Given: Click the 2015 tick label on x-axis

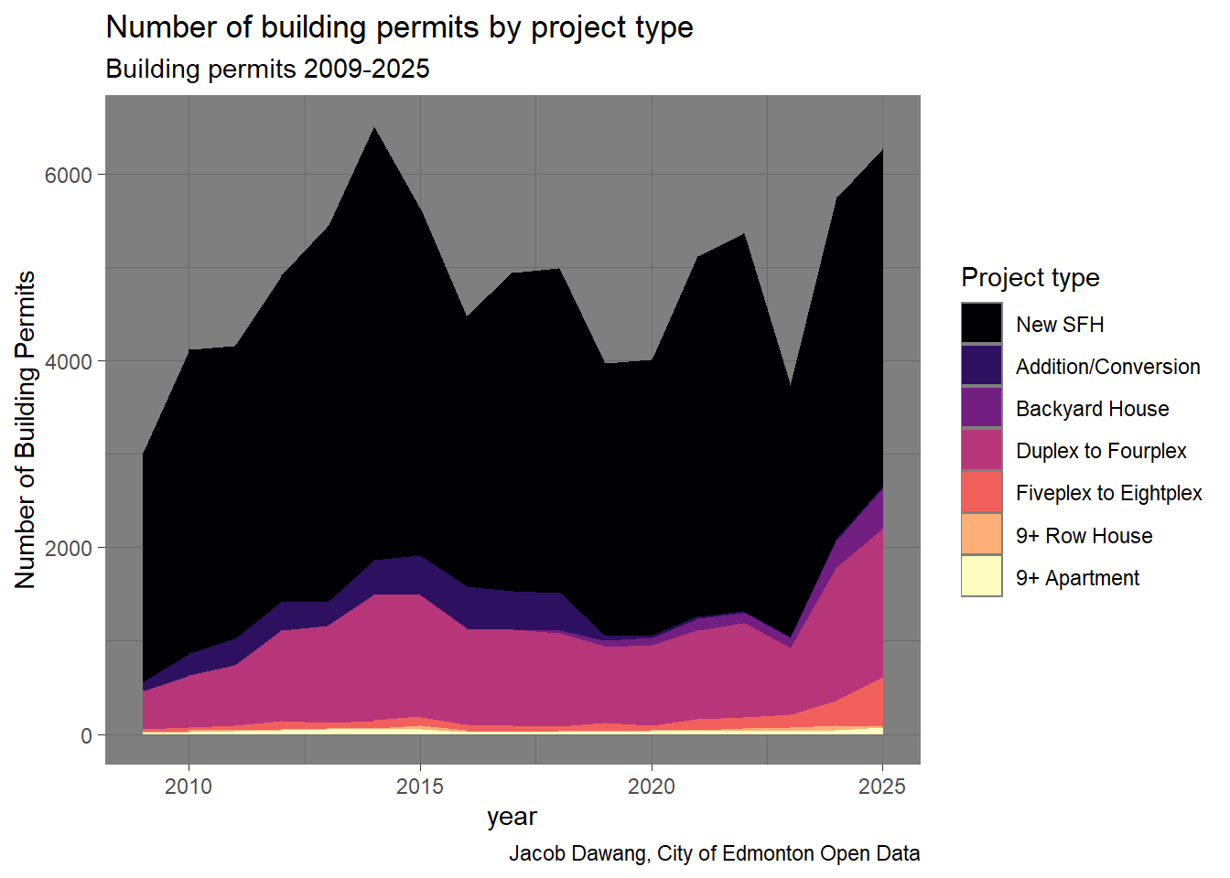Looking at the screenshot, I should coord(420,787).
